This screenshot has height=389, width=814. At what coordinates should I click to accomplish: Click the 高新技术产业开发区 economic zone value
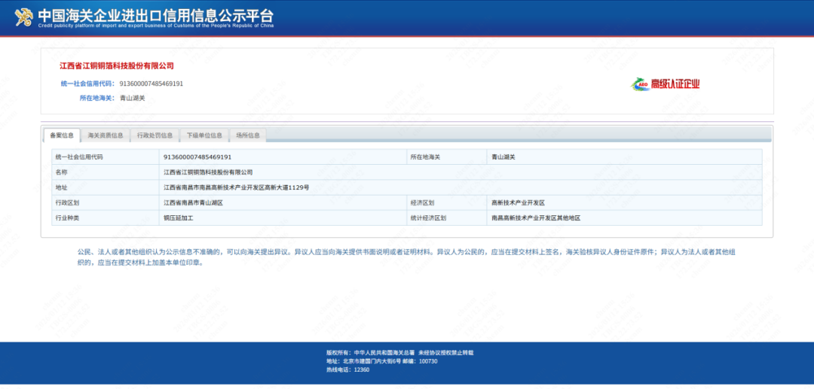518,203
